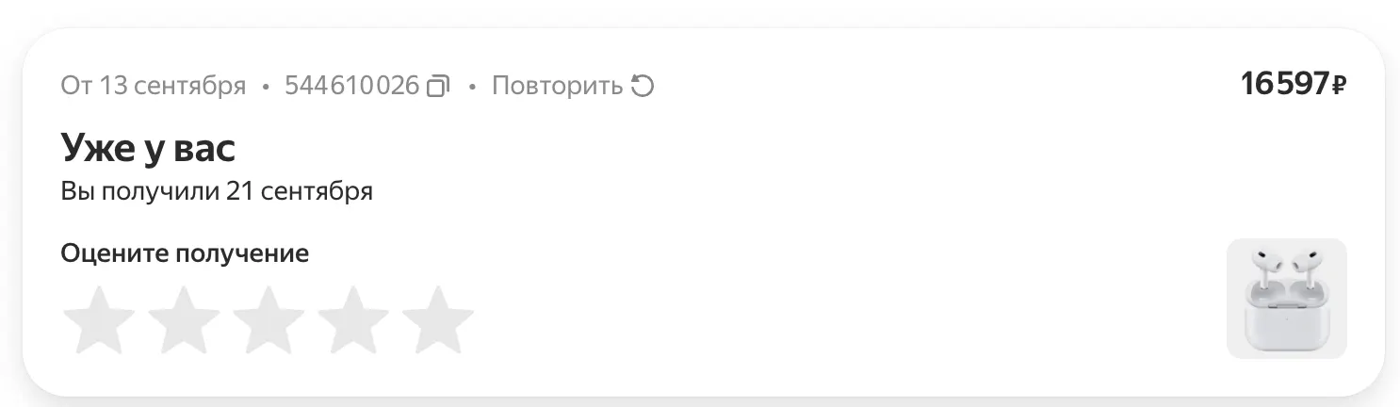Click the "Оцените получение" label
The image size is (1400, 407).
tap(185, 253)
